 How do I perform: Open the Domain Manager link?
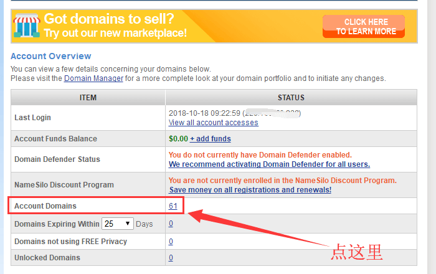(93, 78)
